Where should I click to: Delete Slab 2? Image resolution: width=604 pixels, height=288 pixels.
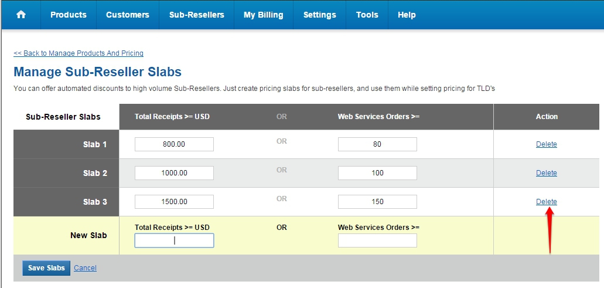point(547,173)
